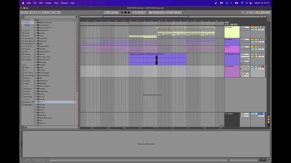Open Current Project folder in Places
Image resolution: width=291 pixels, height=163 pixels.
(28, 76)
